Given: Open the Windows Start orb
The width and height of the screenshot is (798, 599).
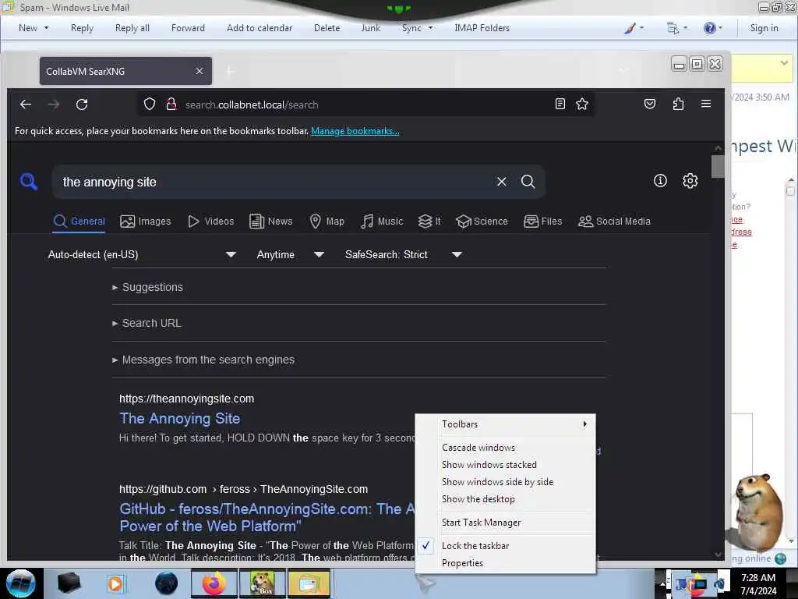Looking at the screenshot, I should pyautogui.click(x=20, y=583).
